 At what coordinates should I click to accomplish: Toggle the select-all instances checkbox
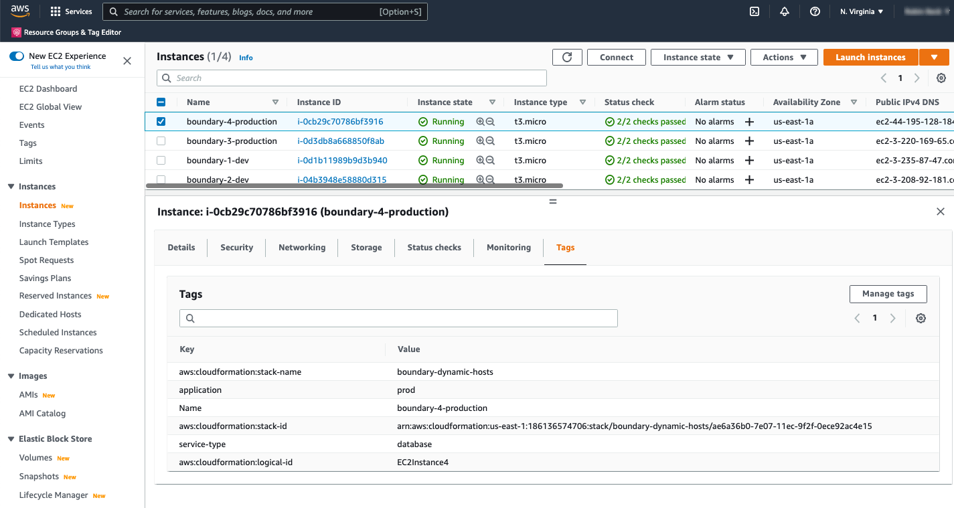tap(161, 102)
